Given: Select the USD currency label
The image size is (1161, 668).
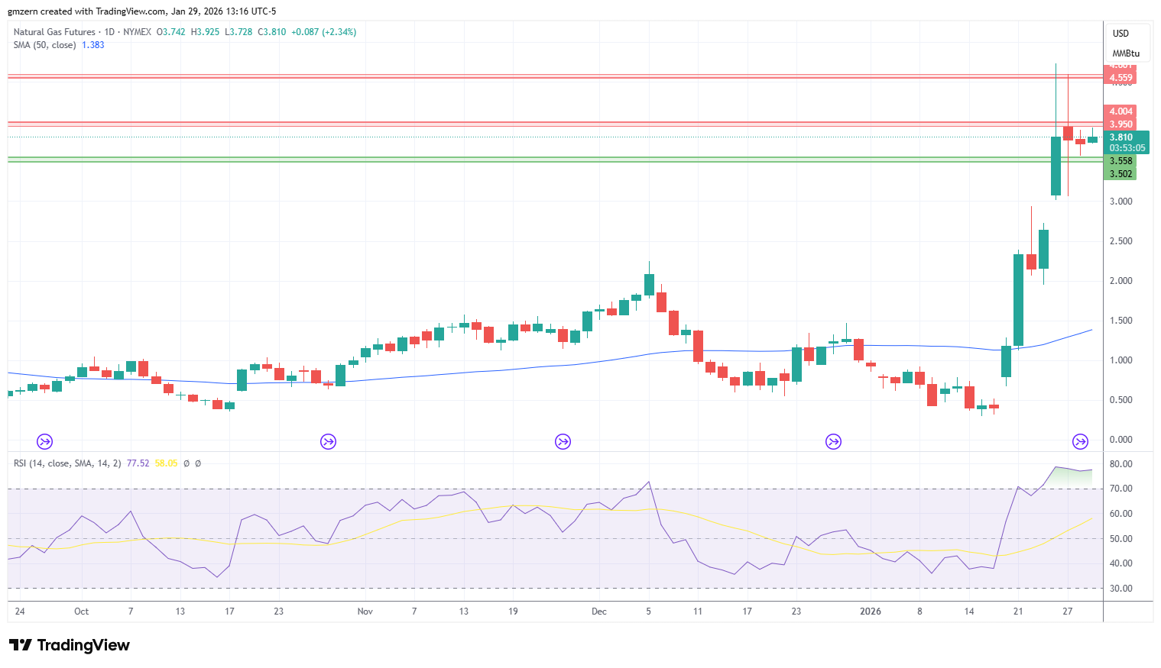Looking at the screenshot, I should tap(1120, 34).
